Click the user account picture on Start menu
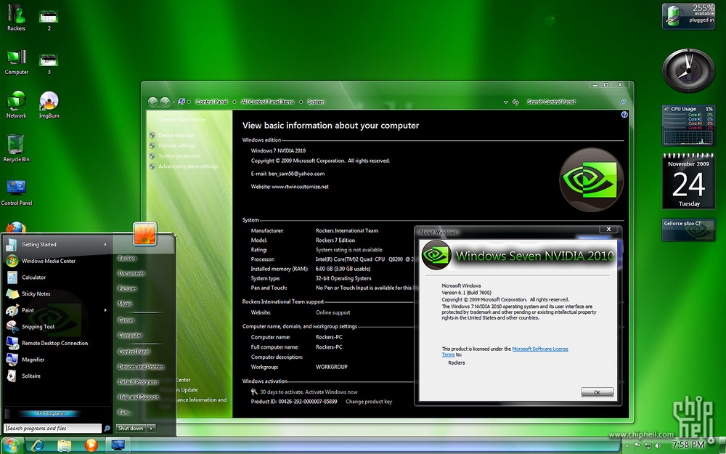The image size is (726, 454). coord(145,233)
